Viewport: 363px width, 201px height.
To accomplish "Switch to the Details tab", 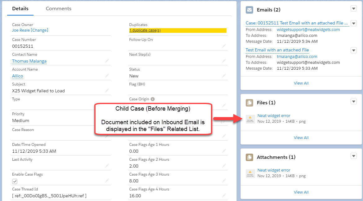I will coord(20,9).
